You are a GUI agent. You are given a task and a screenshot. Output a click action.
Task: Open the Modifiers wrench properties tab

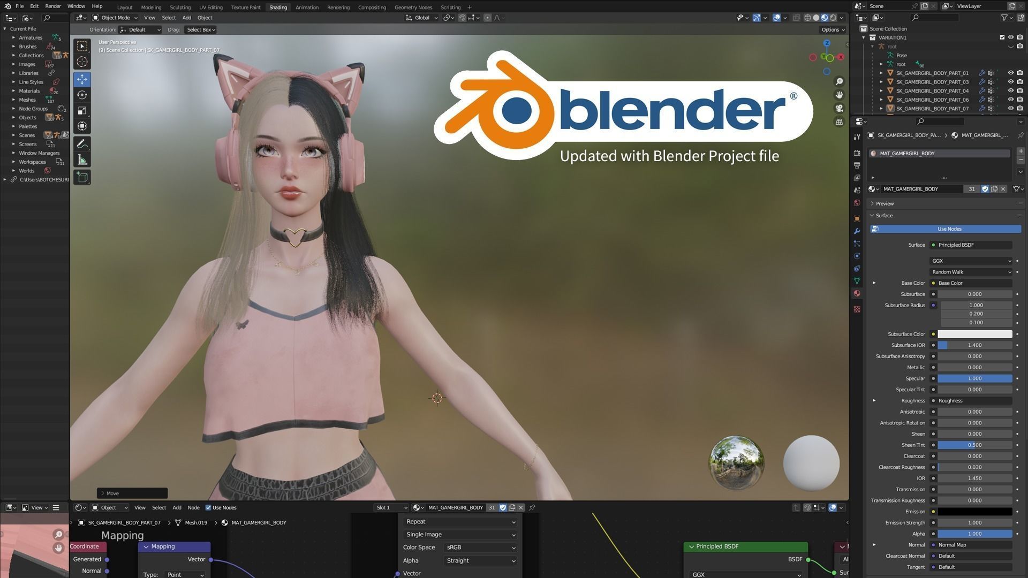(x=857, y=231)
